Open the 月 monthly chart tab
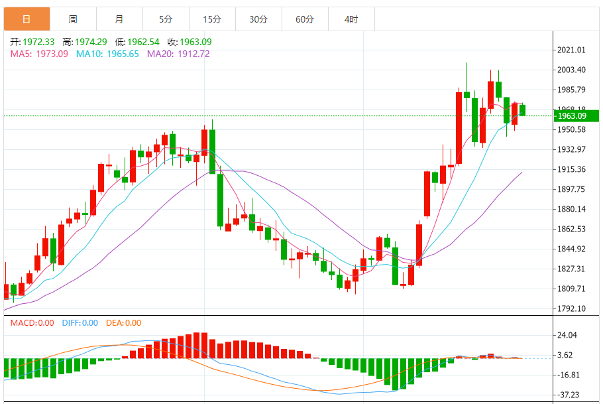The image size is (603, 404). [119, 19]
